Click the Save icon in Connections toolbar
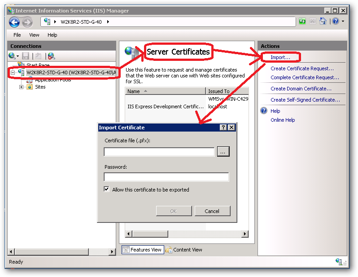The width and height of the screenshot is (358, 277). point(25,56)
